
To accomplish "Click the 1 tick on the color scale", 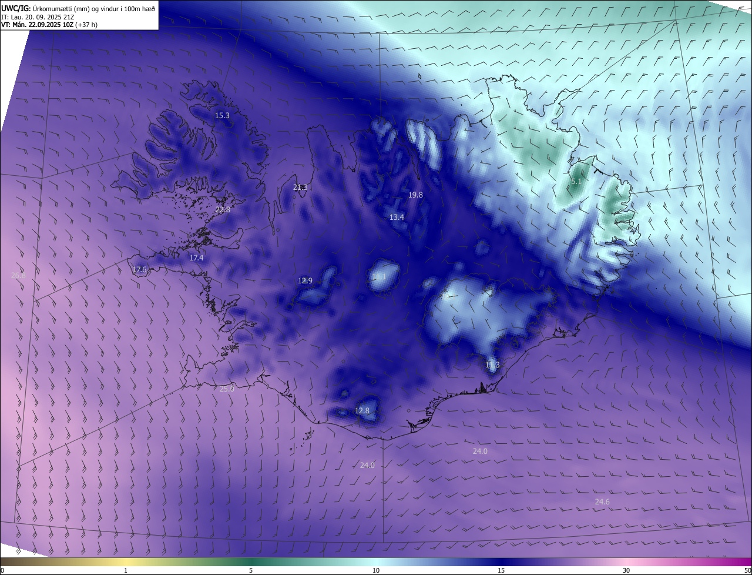I will (126, 570).
